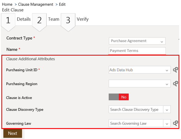Click the Purchasing Region search-add icon
181x139 pixels.
pyautogui.click(x=176, y=84)
